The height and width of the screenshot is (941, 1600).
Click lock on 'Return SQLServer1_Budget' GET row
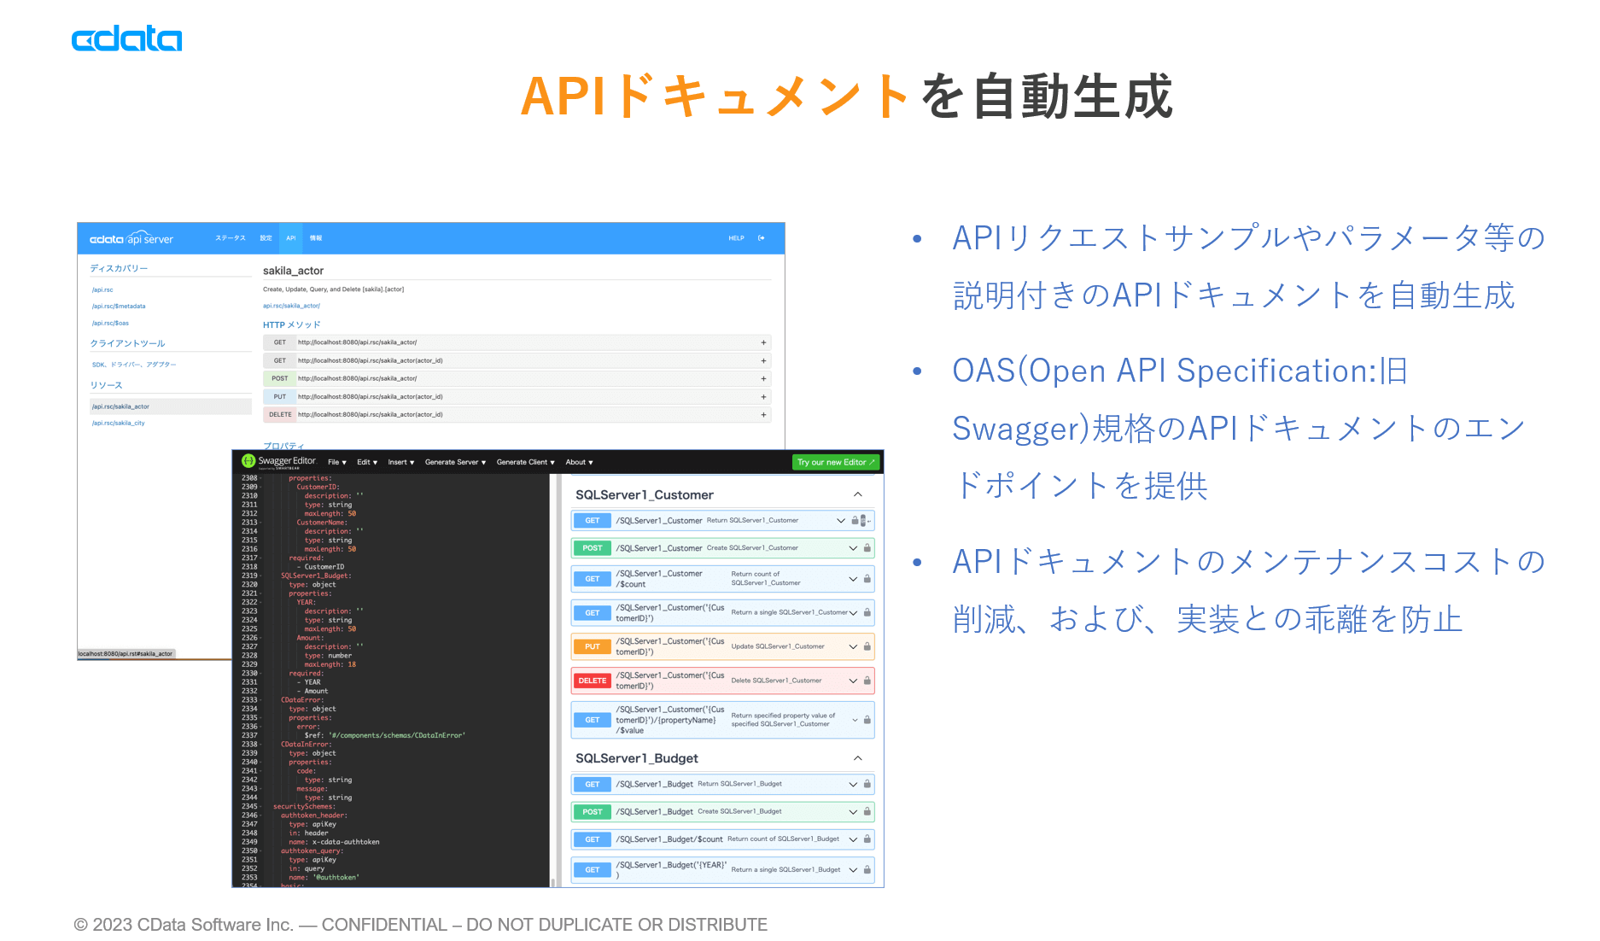(x=867, y=784)
